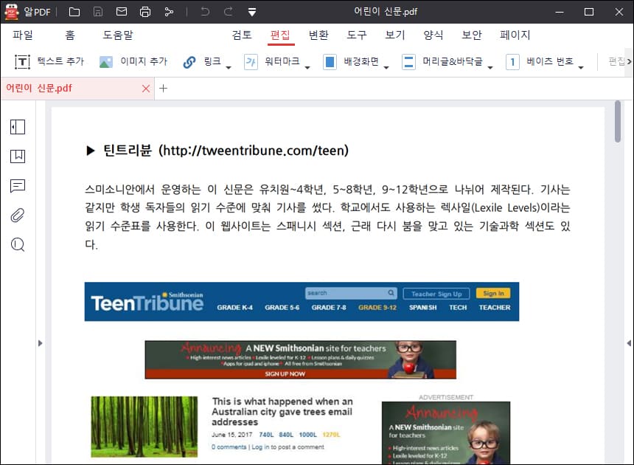Close the 어린이 신문.pdf document tab
This screenshot has height=465, width=634.
tap(147, 87)
